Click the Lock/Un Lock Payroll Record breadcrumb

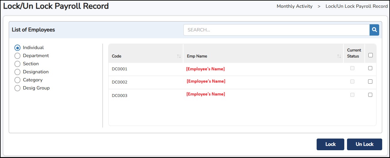tap(356, 6)
